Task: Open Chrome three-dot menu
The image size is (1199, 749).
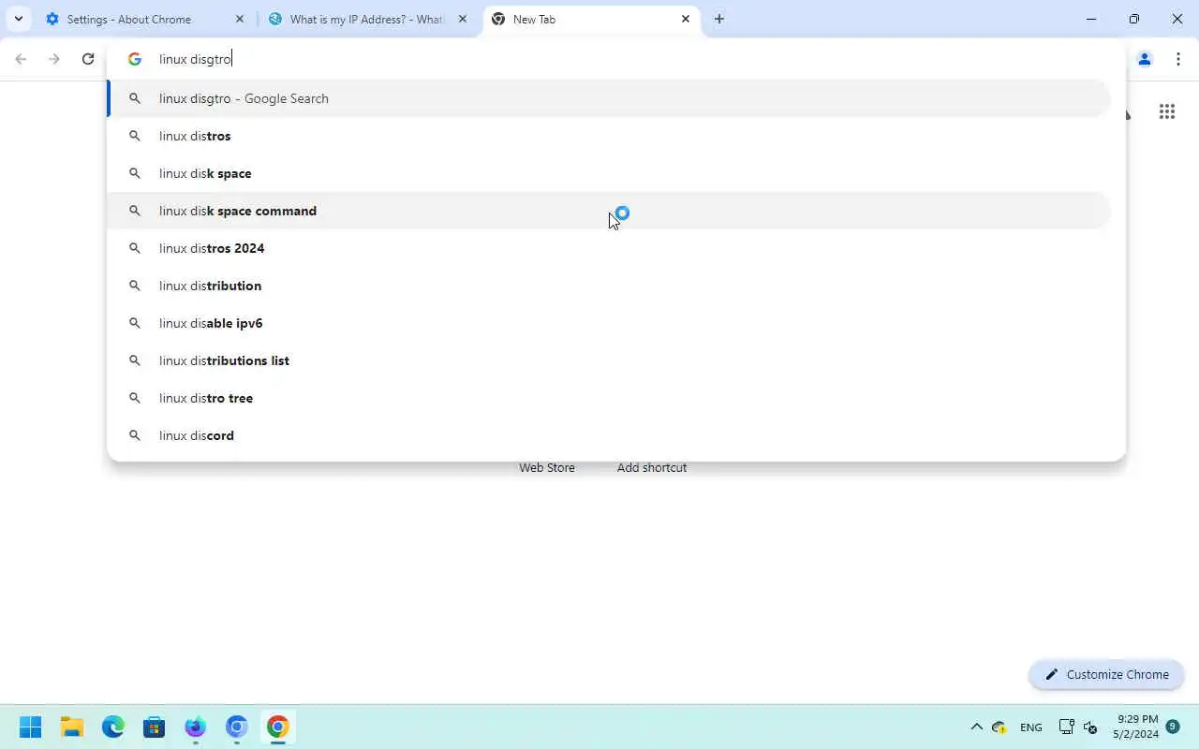Action: (x=1177, y=59)
